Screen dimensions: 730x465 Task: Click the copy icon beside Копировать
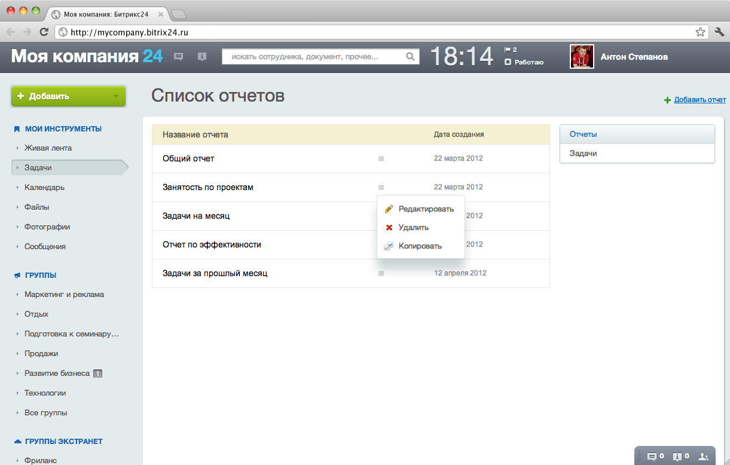(x=389, y=246)
